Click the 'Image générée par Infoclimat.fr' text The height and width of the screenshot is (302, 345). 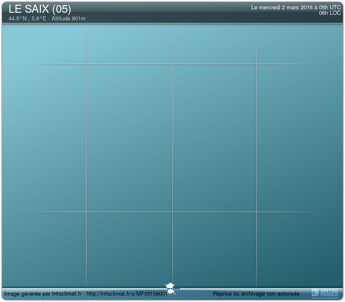43,293
